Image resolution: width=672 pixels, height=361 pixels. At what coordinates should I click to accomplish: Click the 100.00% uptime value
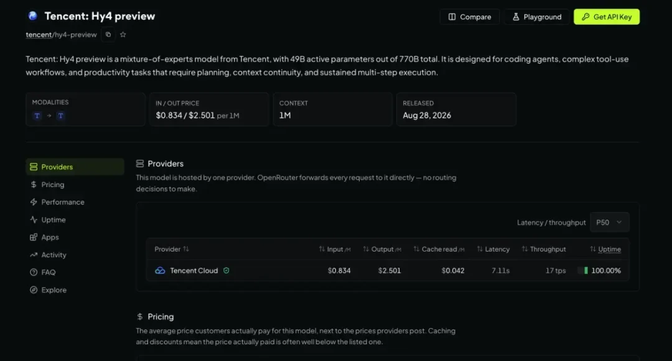point(606,270)
